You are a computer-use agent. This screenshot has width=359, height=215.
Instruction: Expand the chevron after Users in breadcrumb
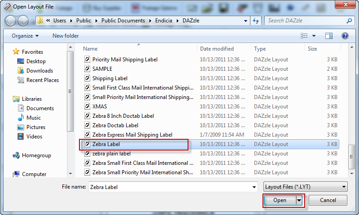[71, 21]
